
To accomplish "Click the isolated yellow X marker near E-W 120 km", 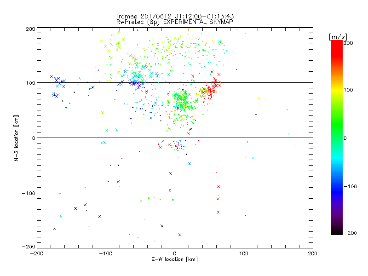I will 259,98.
